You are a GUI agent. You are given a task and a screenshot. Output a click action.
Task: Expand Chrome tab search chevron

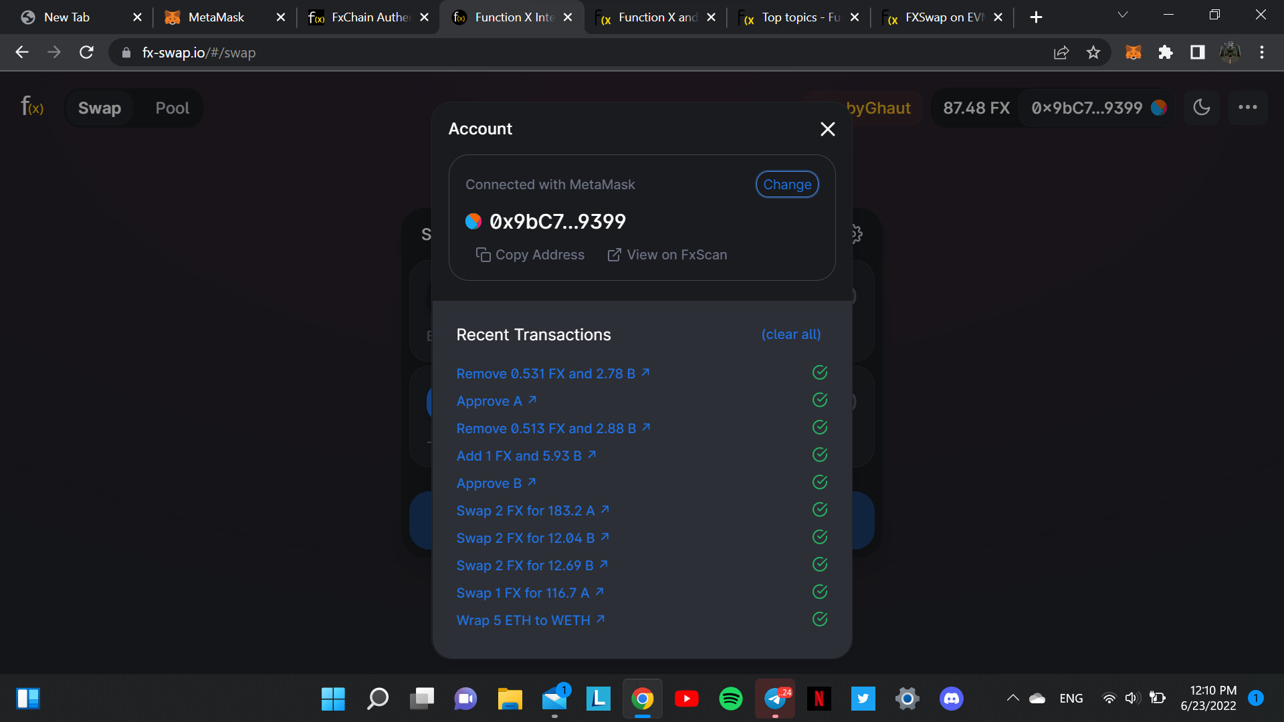1122,15
